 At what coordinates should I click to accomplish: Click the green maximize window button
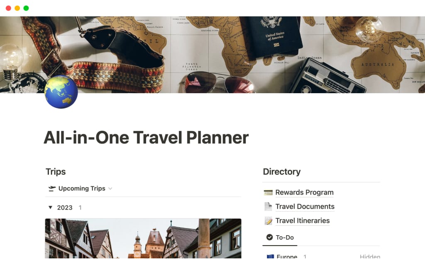pos(26,8)
